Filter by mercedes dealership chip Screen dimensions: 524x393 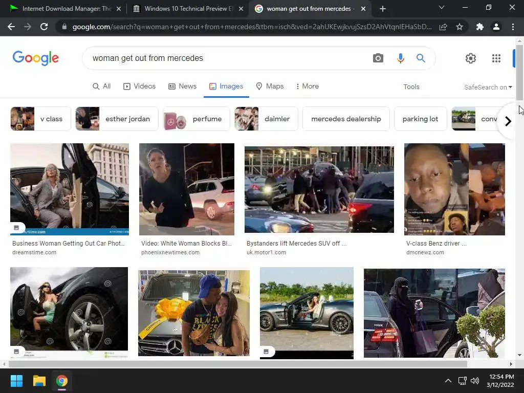346,119
